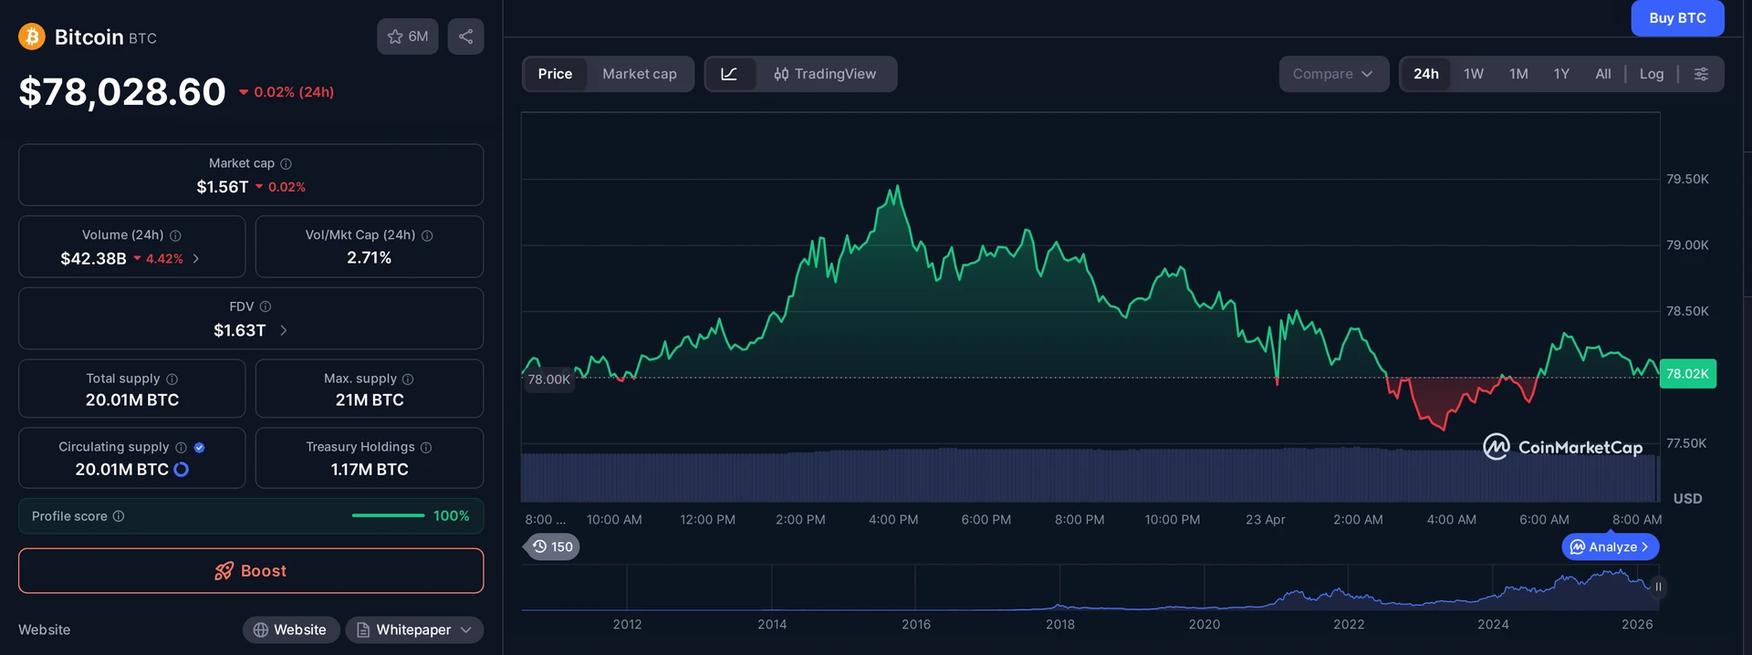Click the 78.02K current price label
Screen dimensions: 1752x655
coord(1687,373)
